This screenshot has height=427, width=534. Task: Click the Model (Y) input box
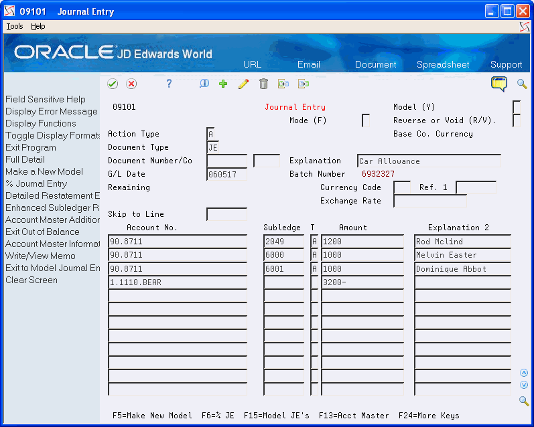coord(517,107)
